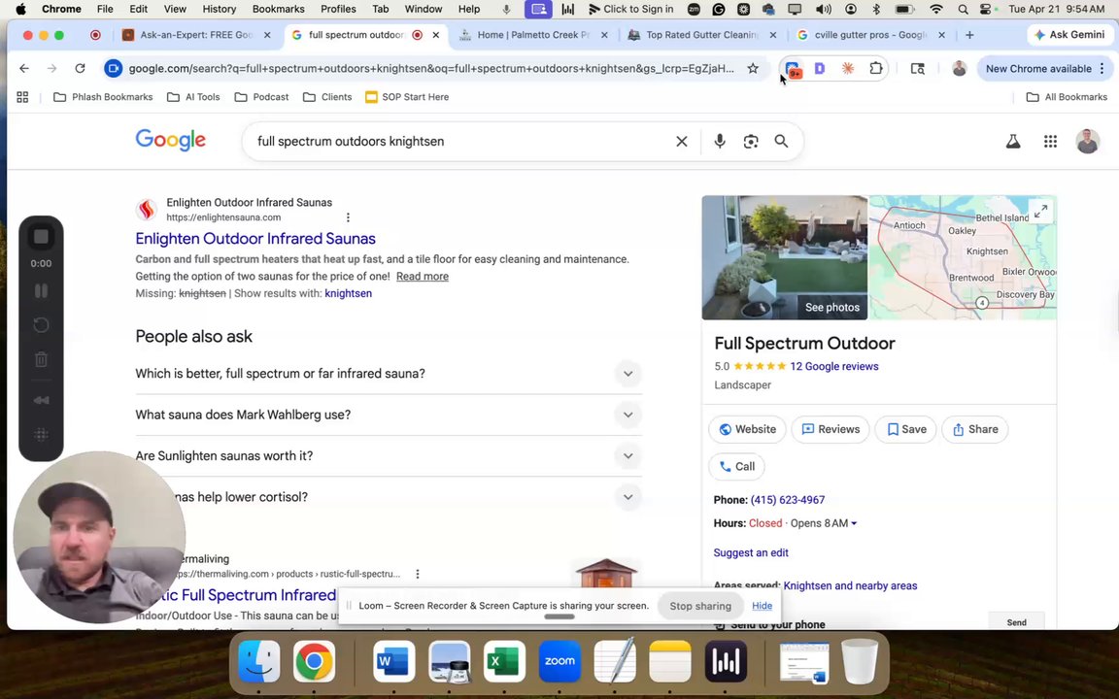Click Suggest an edit
Image resolution: width=1119 pixels, height=699 pixels.
click(751, 552)
